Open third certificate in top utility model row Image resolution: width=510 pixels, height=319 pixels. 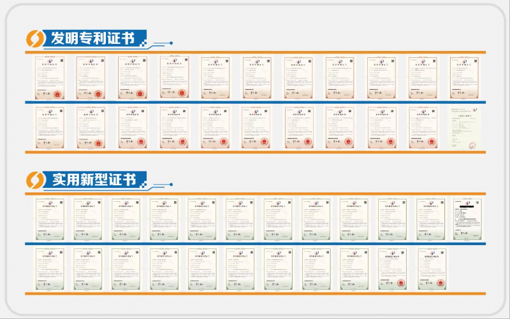coord(126,218)
